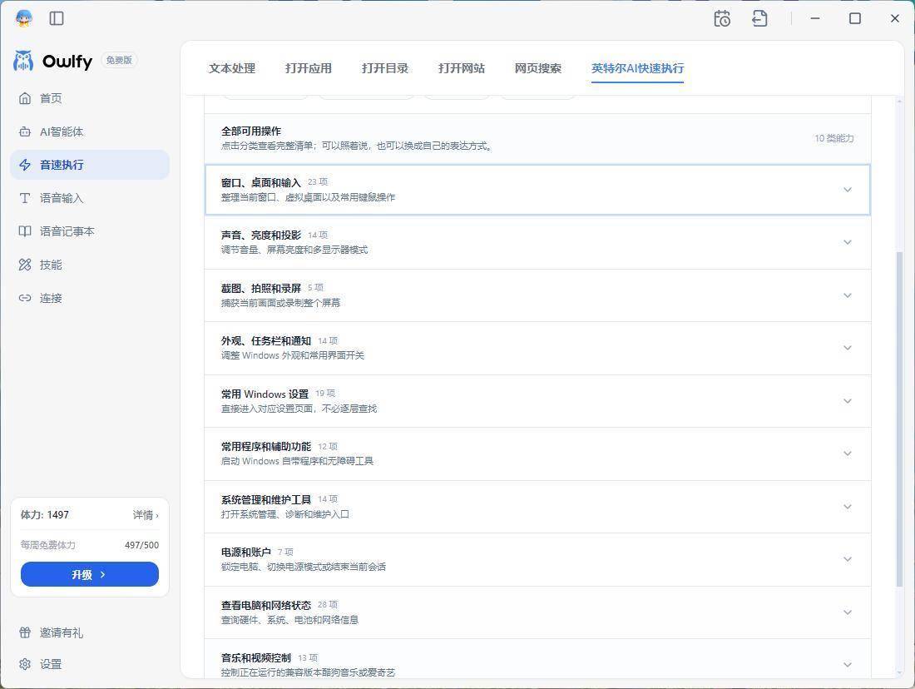Switch to the 打开目录 tab
The width and height of the screenshot is (915, 689).
pyautogui.click(x=385, y=68)
